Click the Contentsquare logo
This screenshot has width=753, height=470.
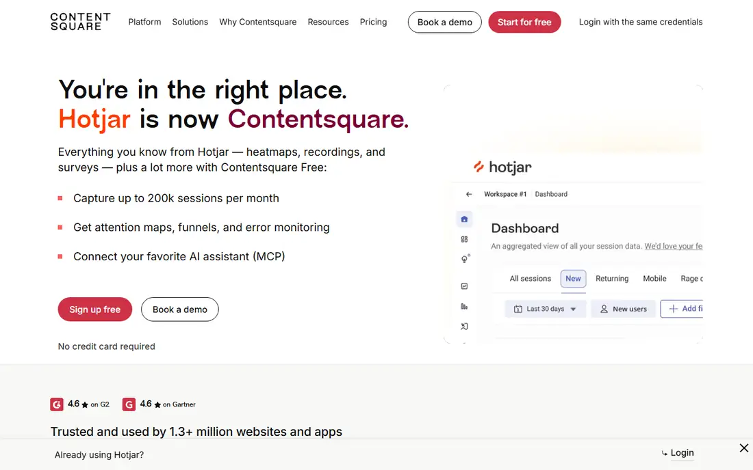coord(81,22)
